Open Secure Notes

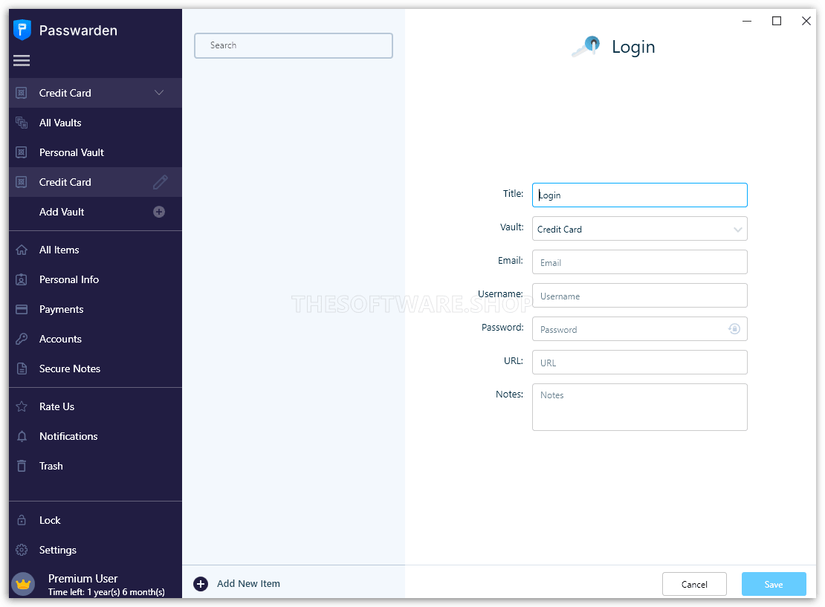coord(70,369)
